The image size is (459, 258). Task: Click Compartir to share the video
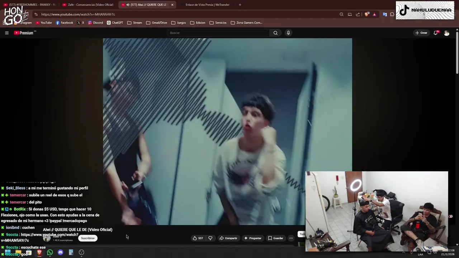coord(228,238)
